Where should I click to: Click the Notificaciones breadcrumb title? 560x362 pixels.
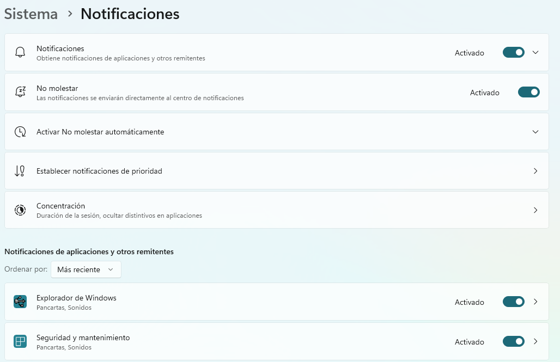130,14
